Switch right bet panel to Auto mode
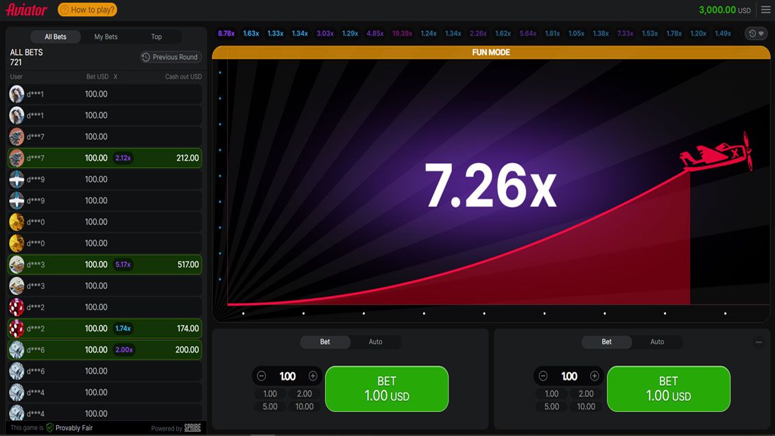775x436 pixels. 657,342
